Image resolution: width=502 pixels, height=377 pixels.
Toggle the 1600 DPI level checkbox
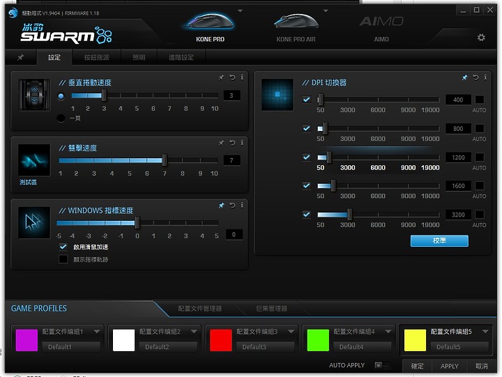[x=306, y=185]
